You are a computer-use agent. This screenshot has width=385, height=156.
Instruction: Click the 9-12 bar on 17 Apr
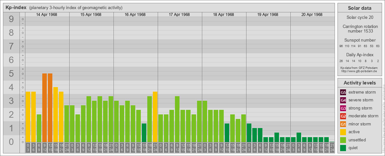tap(177, 119)
